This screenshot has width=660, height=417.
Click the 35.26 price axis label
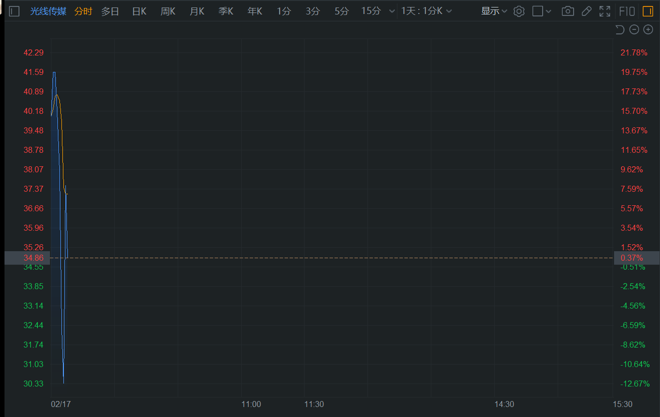[33, 247]
